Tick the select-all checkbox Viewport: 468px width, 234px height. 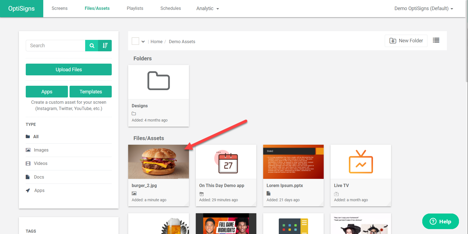pos(135,41)
